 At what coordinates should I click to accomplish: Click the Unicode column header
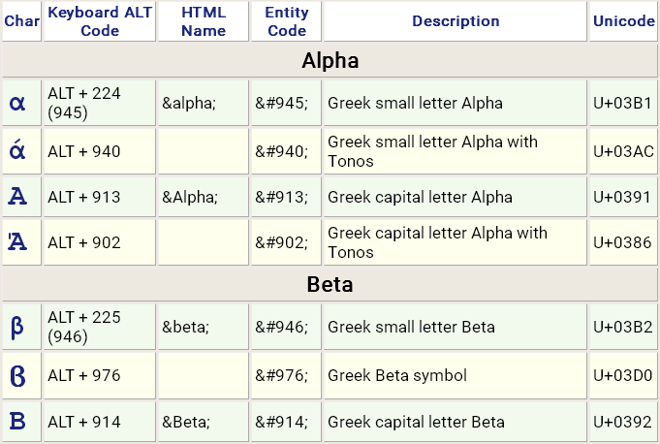(623, 21)
